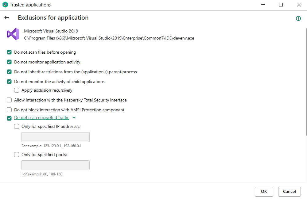Click the IP addresses input field
Viewport: 307px width, 199px height.
point(56,137)
